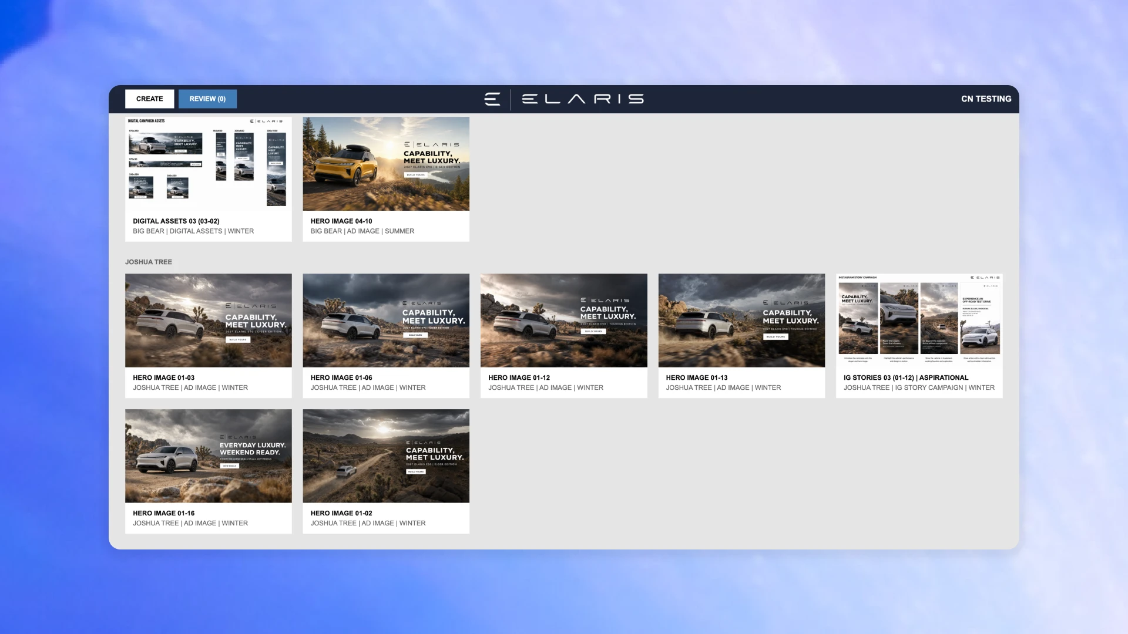
Task: Click subtitle under HERO IMAGE 01-13
Action: point(723,387)
